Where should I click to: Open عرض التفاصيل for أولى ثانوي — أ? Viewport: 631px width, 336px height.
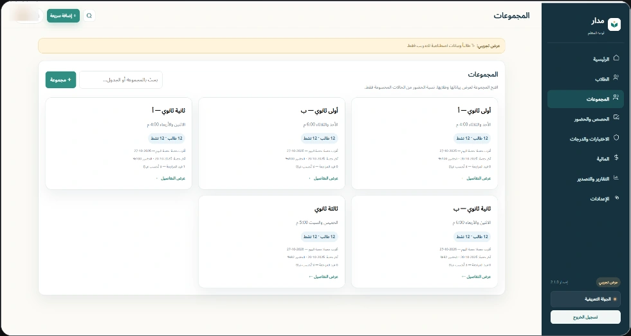tap(477, 178)
